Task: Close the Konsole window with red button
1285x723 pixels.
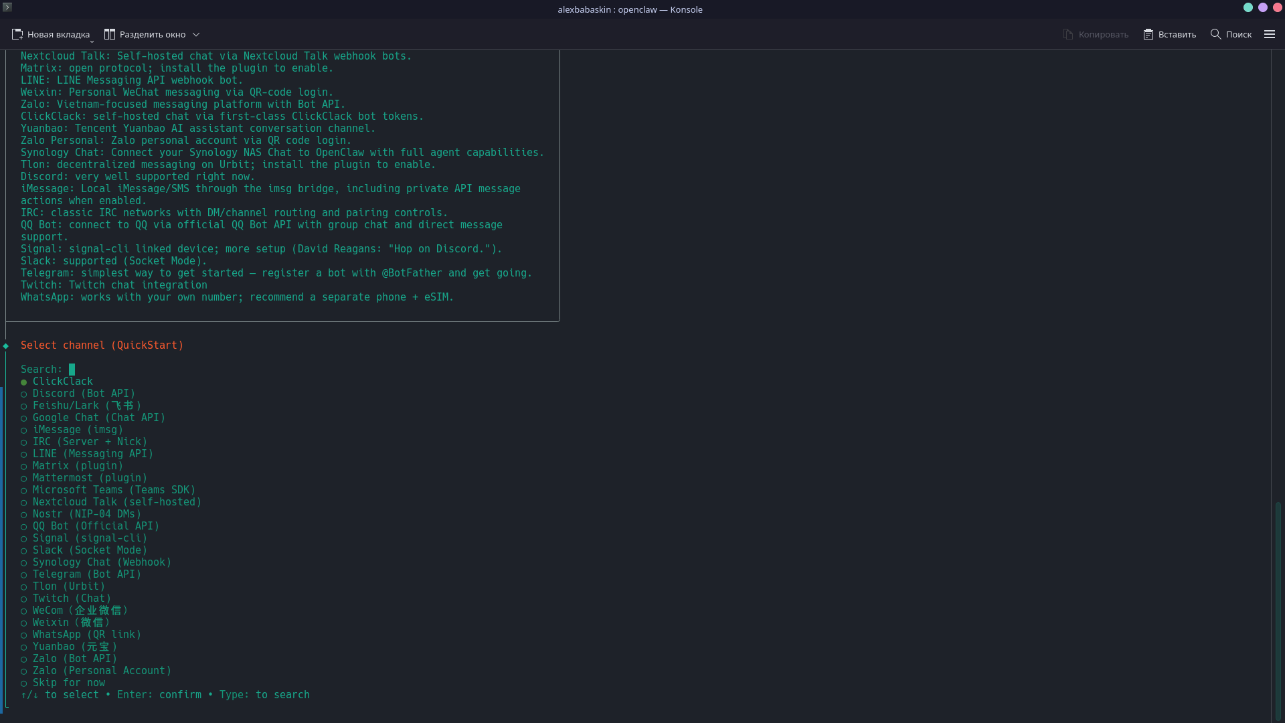Action: (x=1278, y=7)
